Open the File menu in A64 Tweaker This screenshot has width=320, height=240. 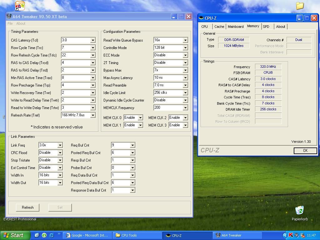coord(10,23)
